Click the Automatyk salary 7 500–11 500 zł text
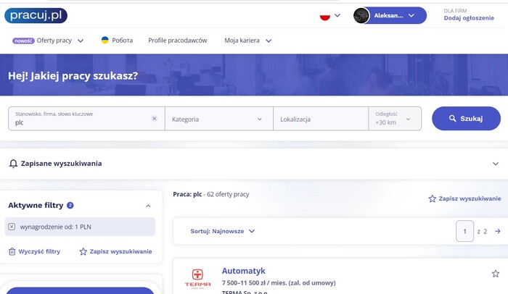Screen dimensions: 508x294 point(279,282)
